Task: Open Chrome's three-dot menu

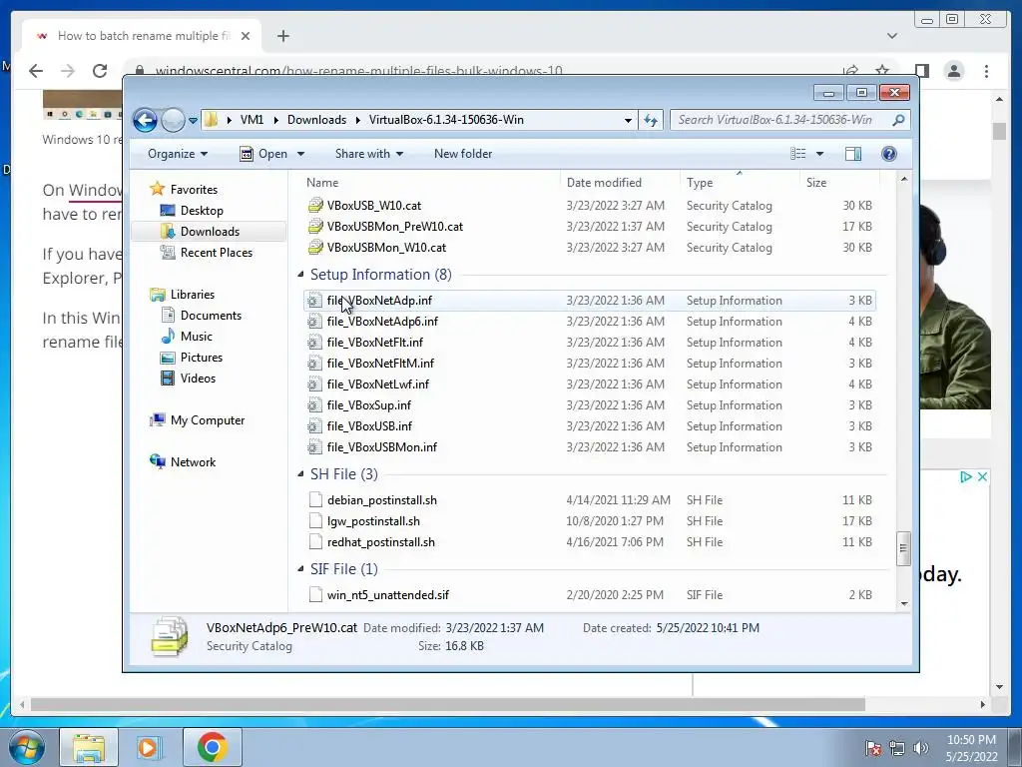Action: (987, 71)
